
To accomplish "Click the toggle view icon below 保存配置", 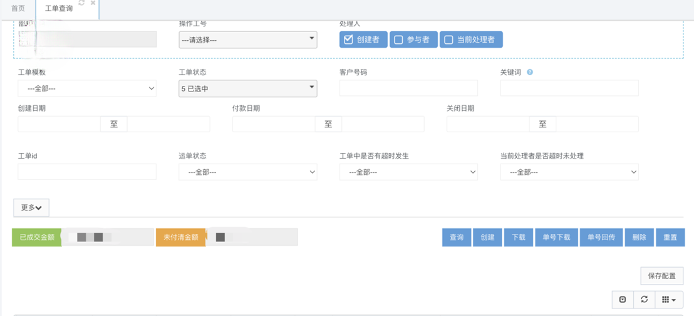I will coord(623,300).
